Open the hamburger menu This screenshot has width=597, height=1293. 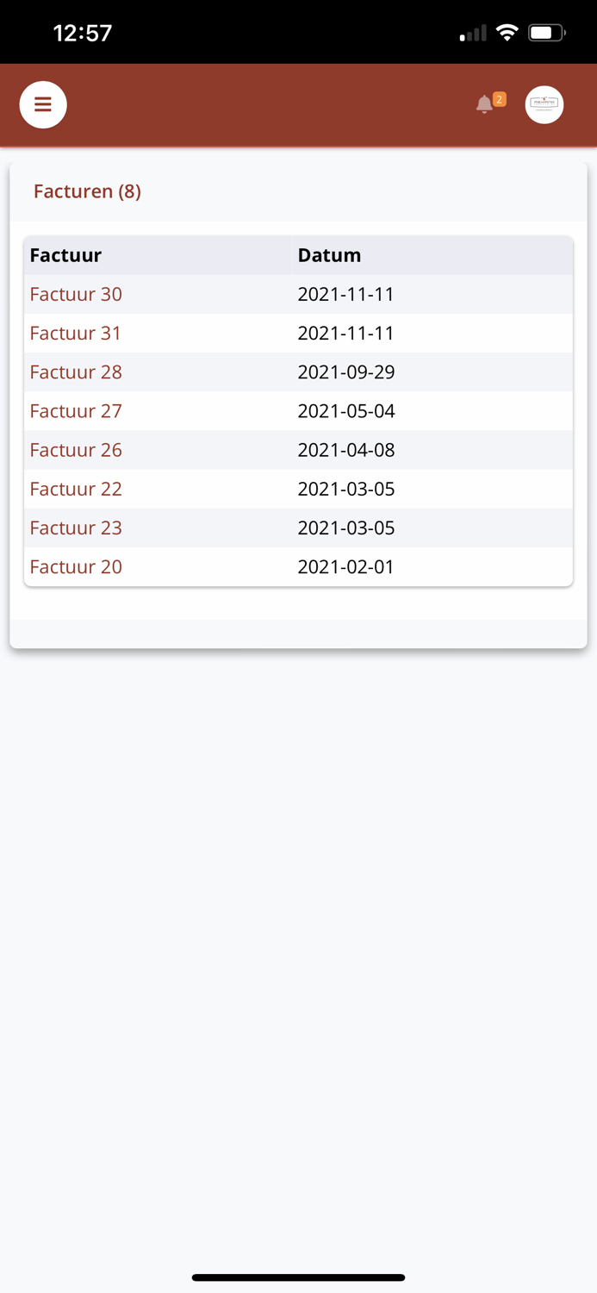(43, 104)
